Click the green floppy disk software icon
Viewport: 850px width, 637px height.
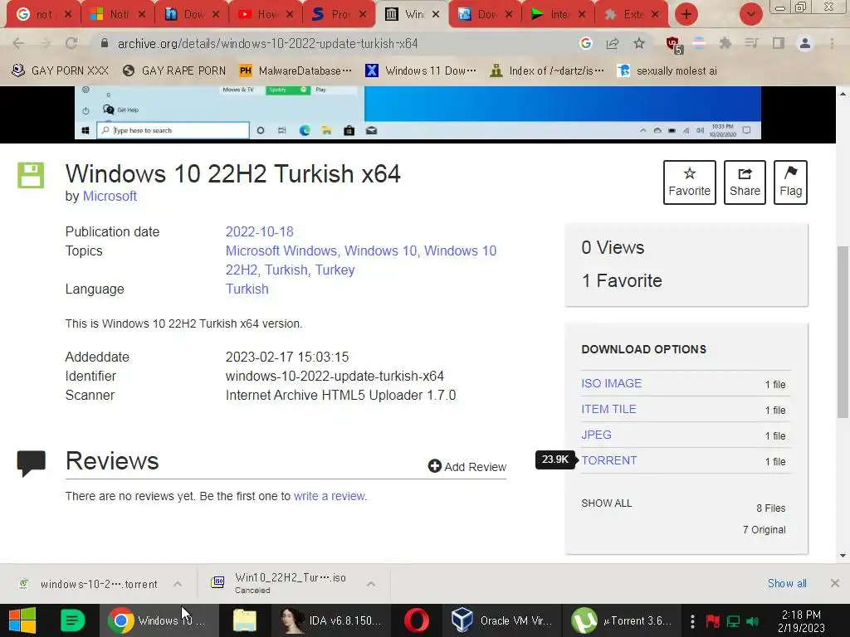tap(31, 176)
